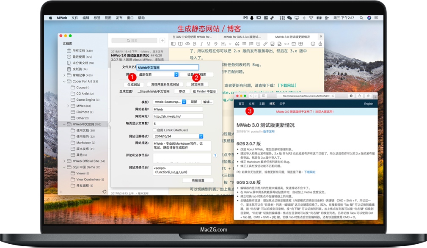Insert an unordered list
Screen dimensions: 427x248
[244, 44]
